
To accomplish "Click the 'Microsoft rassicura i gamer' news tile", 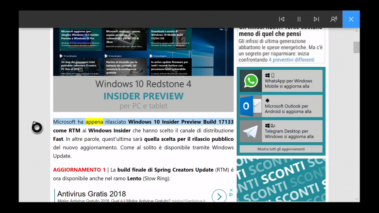I will [126, 39].
